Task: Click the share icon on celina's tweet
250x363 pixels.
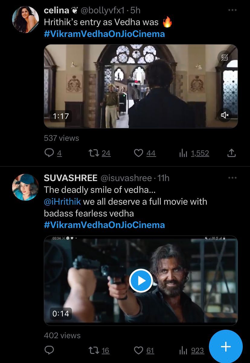Action: [232, 153]
